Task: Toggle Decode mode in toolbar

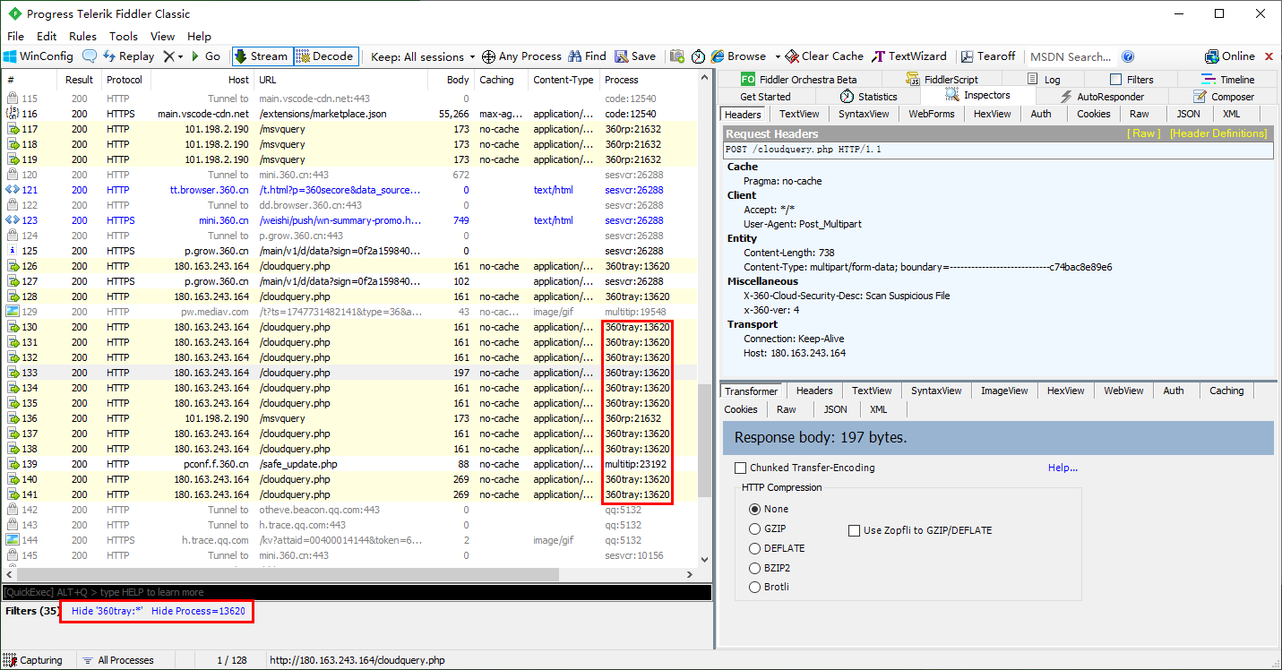Action: coord(325,56)
